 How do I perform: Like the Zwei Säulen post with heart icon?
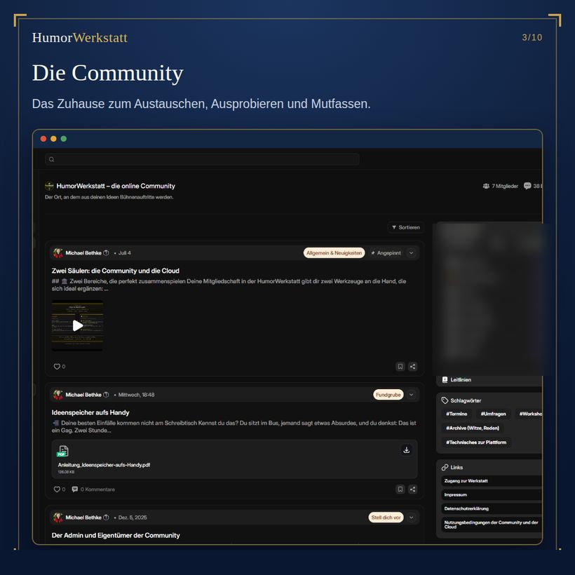tap(57, 366)
